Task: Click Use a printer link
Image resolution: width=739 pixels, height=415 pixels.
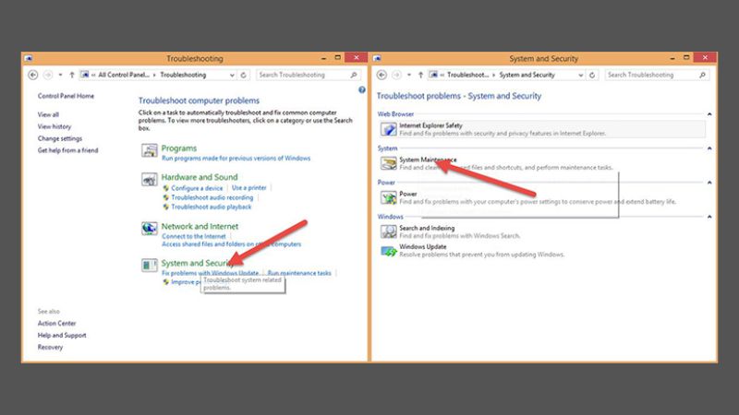Action: tap(248, 188)
